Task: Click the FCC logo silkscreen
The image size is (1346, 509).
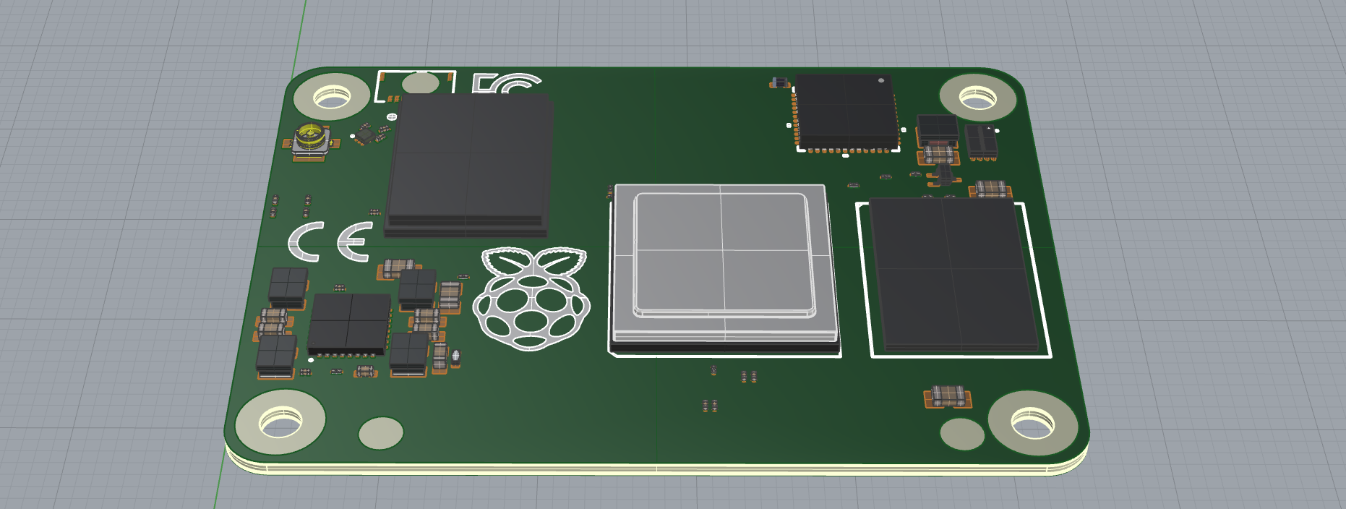Action: [x=505, y=84]
